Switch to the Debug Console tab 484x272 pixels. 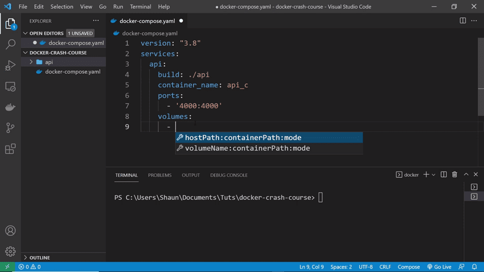point(229,175)
